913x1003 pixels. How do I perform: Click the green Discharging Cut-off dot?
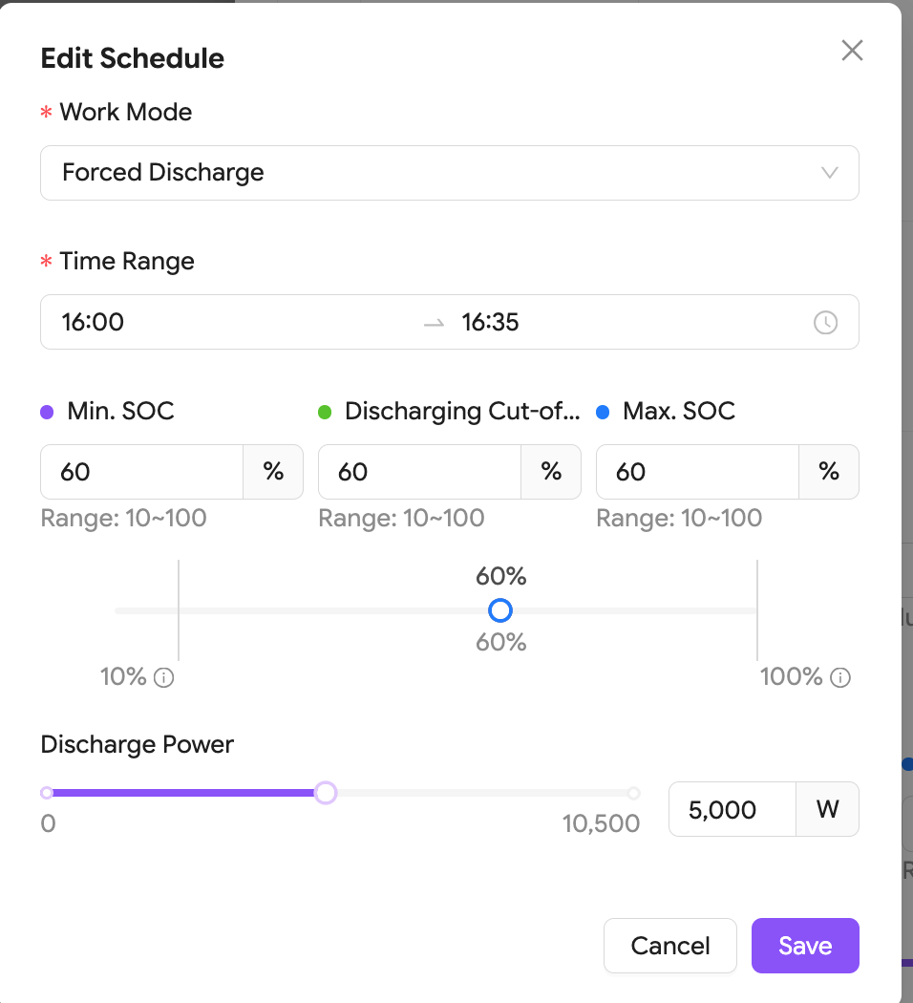pyautogui.click(x=325, y=412)
